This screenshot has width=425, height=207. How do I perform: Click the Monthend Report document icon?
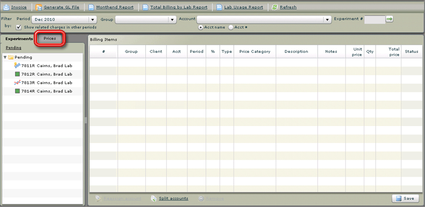pos(91,7)
